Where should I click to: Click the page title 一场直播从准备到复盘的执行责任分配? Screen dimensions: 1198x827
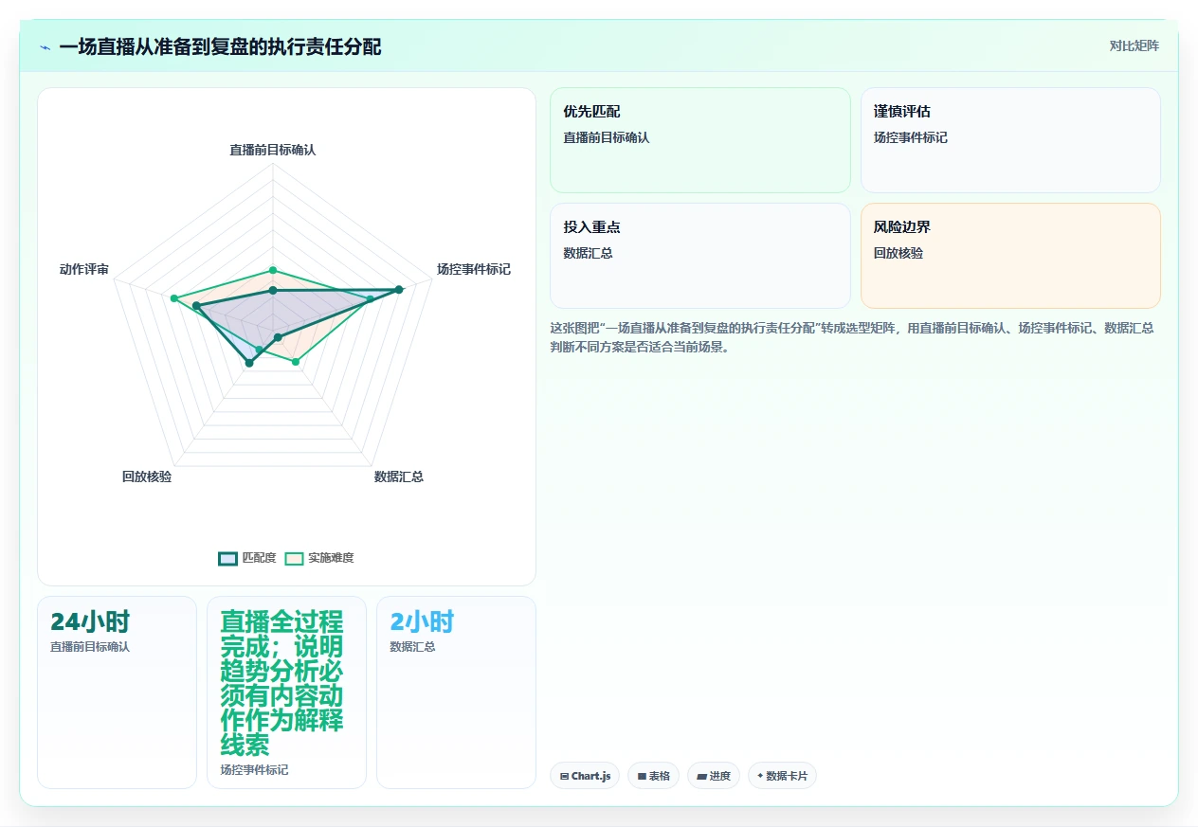point(220,47)
